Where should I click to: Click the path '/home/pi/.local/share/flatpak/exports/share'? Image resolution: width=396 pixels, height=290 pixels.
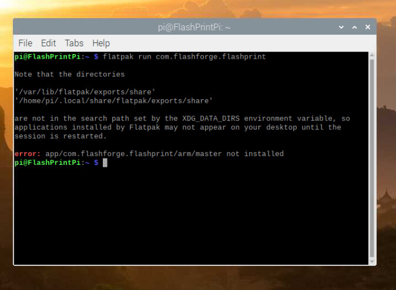click(113, 101)
